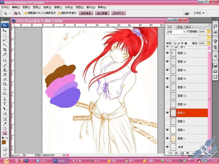Expand the 工作区 workspace dropdown
The width and height of the screenshot is (219, 164).
[x=199, y=13]
